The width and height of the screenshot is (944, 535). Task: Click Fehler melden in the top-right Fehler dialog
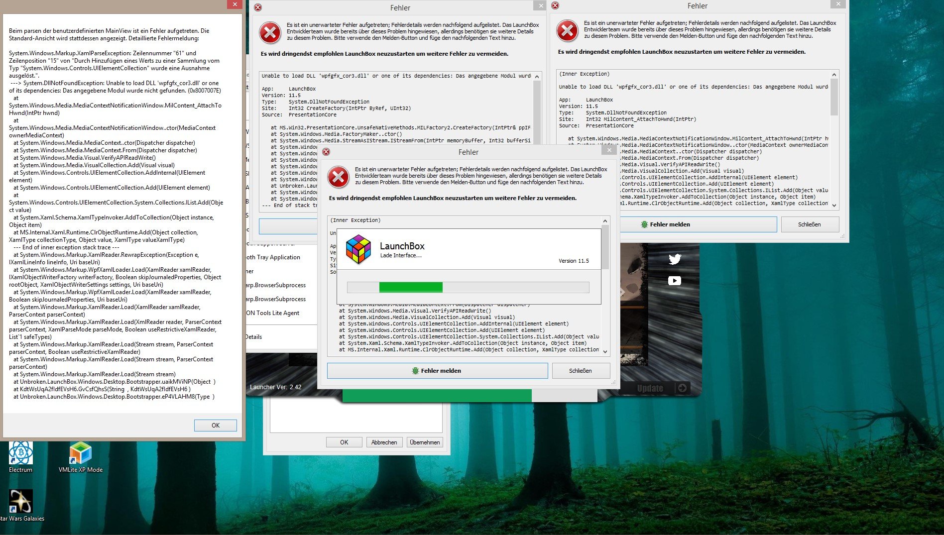tap(698, 224)
